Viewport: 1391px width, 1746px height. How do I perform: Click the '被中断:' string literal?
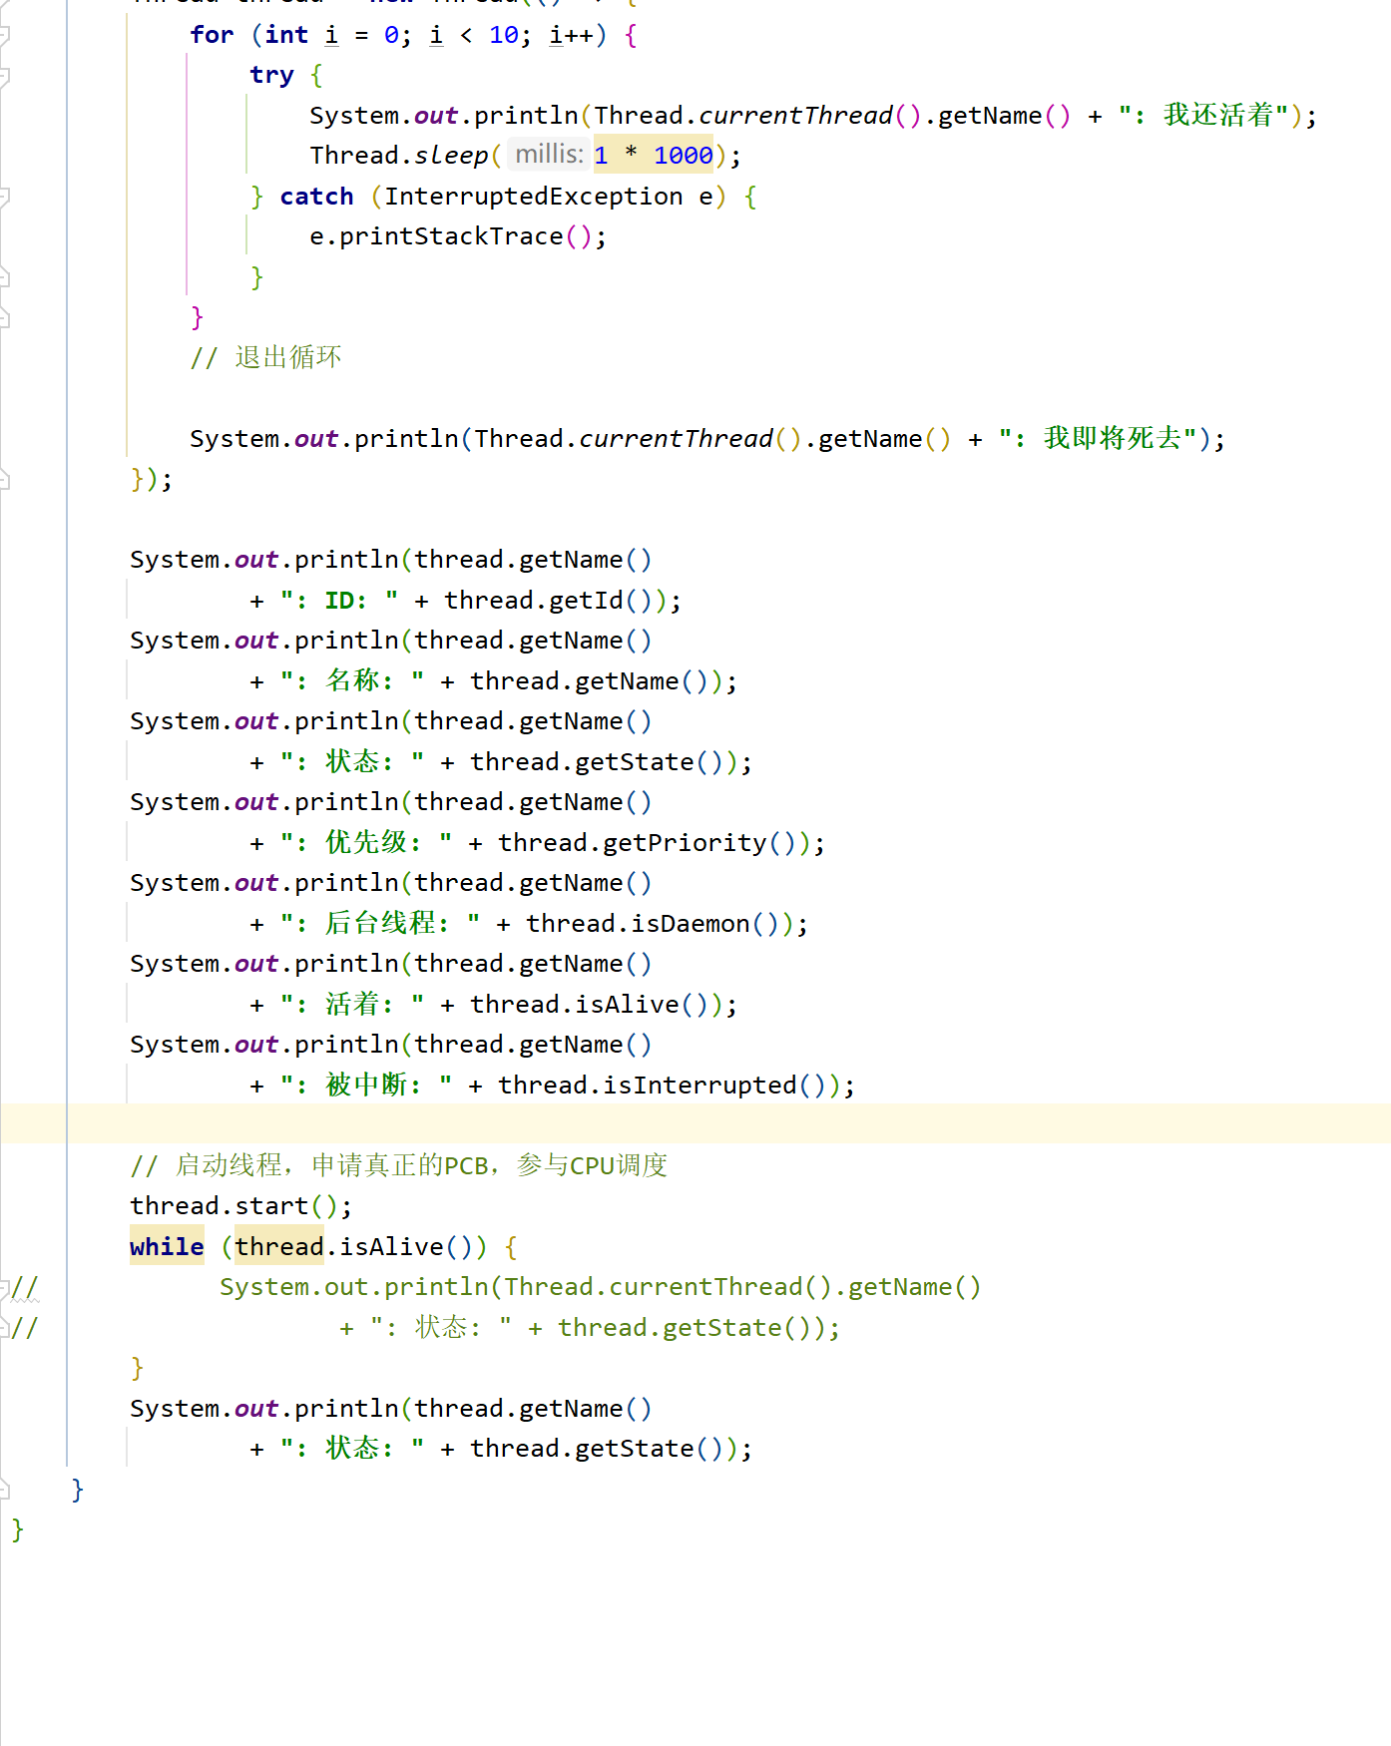pyautogui.click(x=366, y=1086)
